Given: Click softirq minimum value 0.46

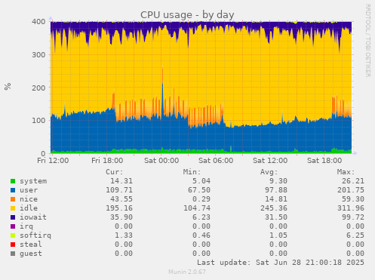Looking at the screenshot, I should click(x=201, y=235).
